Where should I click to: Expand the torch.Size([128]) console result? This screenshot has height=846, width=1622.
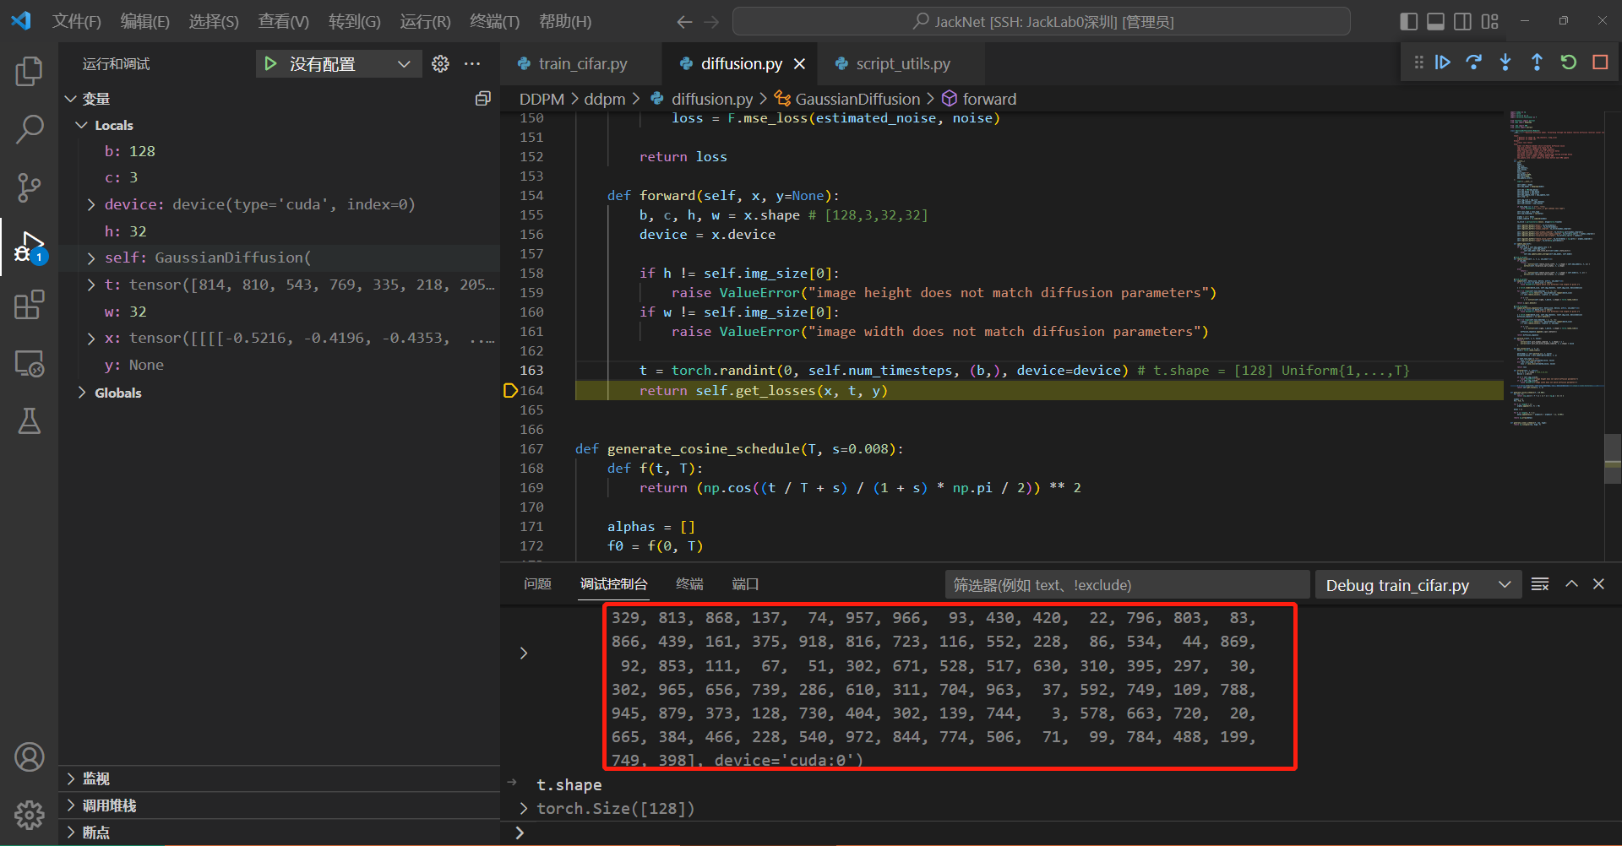click(x=524, y=809)
